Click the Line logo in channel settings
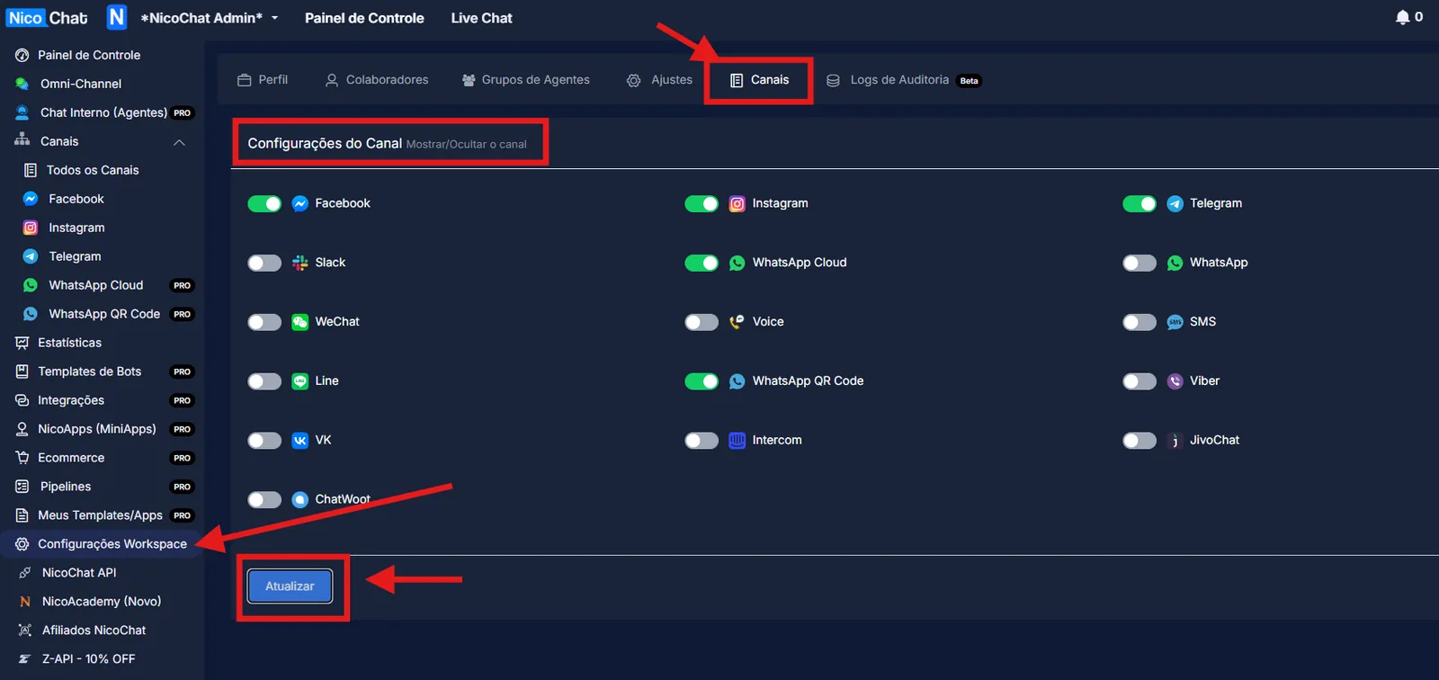This screenshot has height=680, width=1439. [x=300, y=381]
